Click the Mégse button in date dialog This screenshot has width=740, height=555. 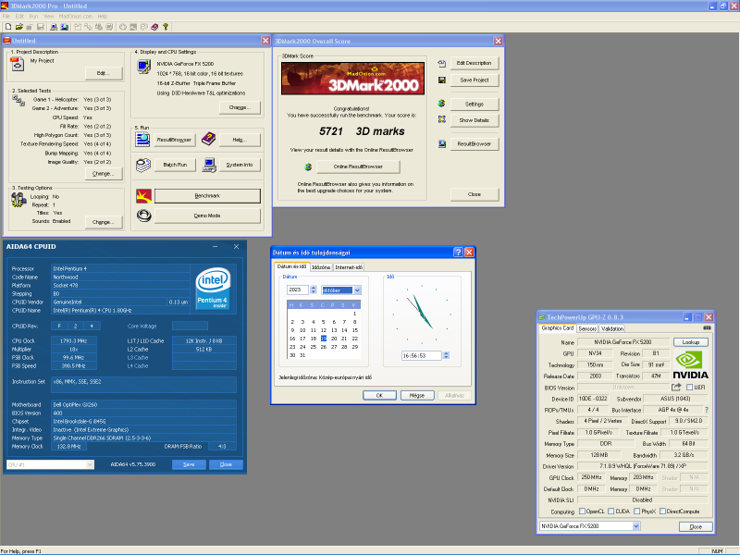pos(417,396)
